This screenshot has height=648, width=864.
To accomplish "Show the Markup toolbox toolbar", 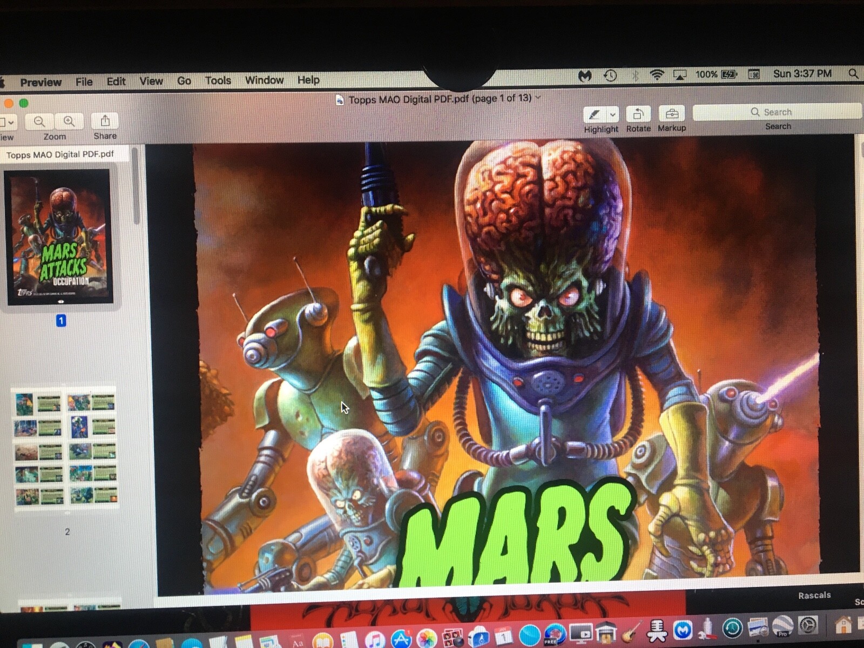I will tap(672, 114).
